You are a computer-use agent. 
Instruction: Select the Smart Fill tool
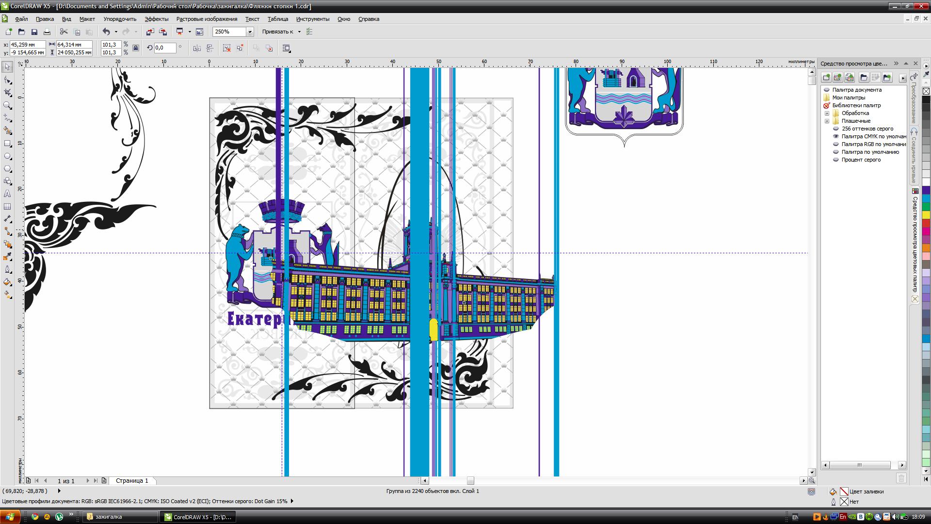pyautogui.click(x=7, y=131)
